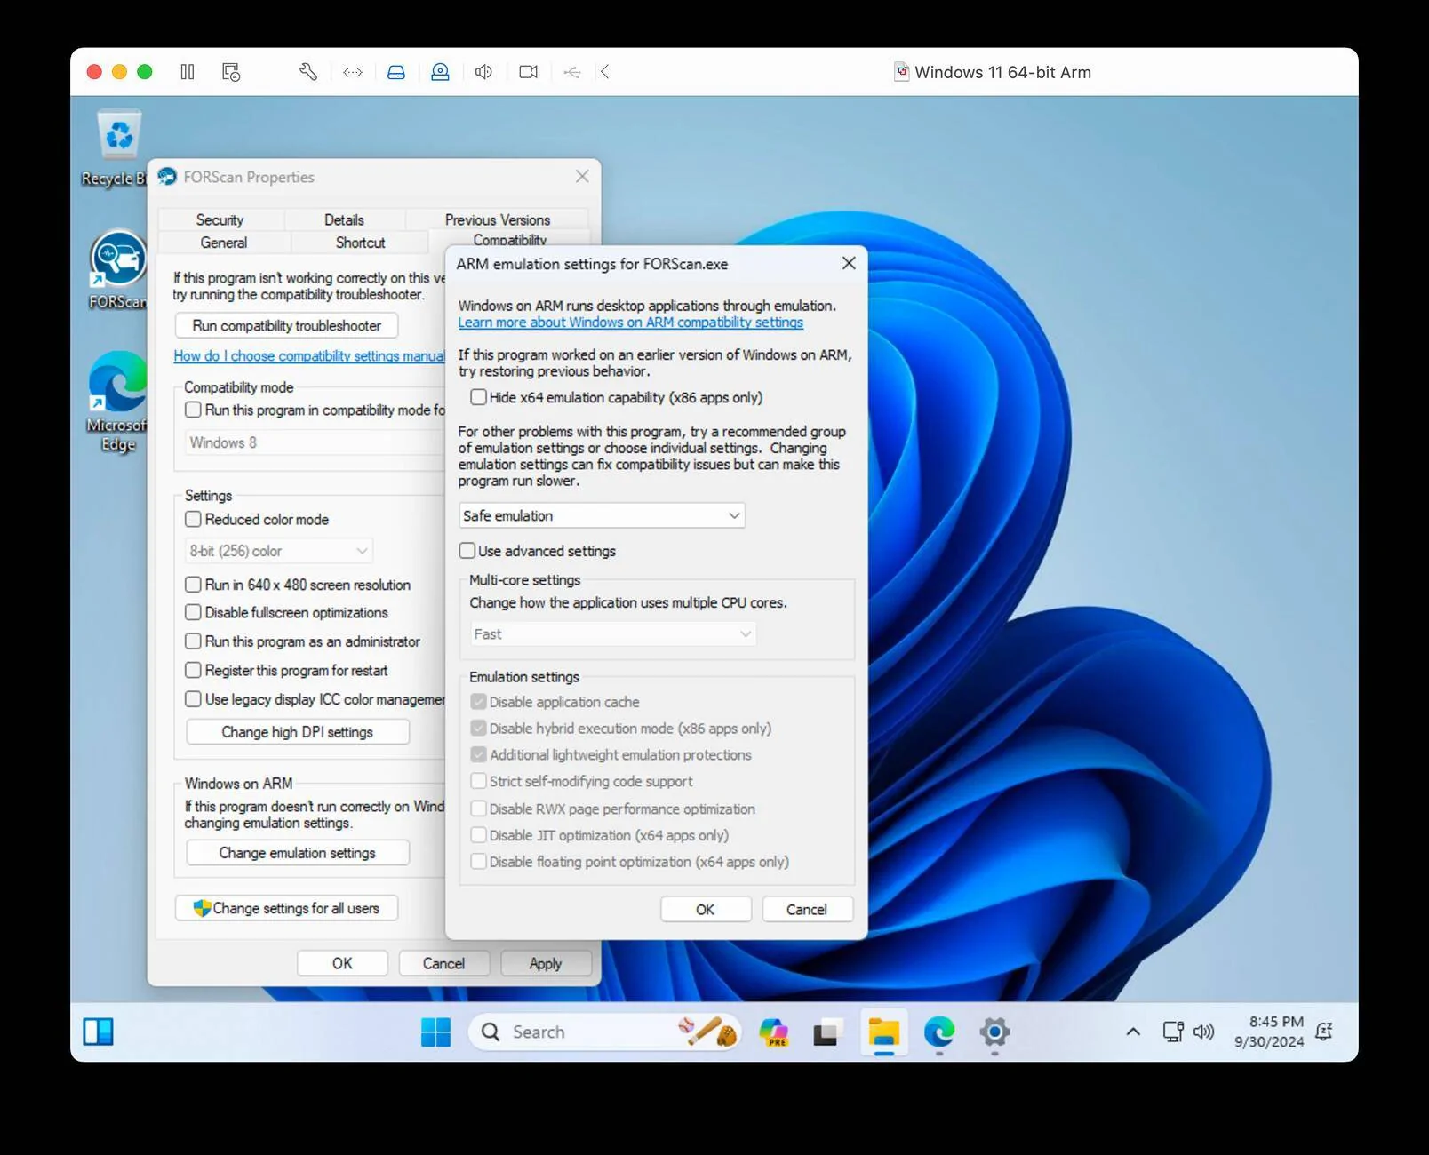Image resolution: width=1429 pixels, height=1155 pixels.
Task: Enable Run this program in compatibility mode
Action: coord(193,410)
